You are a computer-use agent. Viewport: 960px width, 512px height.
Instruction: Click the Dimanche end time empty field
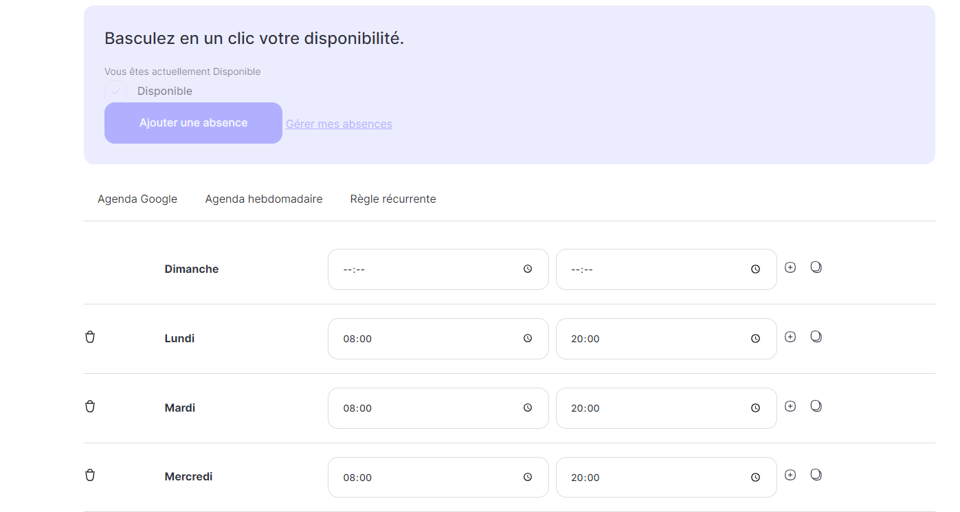point(666,269)
